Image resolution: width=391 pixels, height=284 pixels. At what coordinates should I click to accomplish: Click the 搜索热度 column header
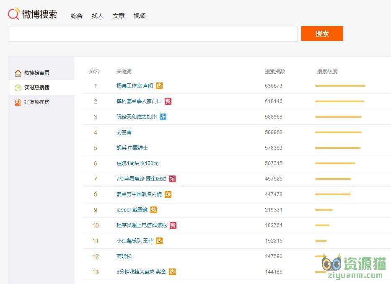point(327,72)
